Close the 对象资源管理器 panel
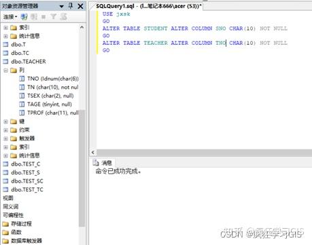 pos(80,6)
